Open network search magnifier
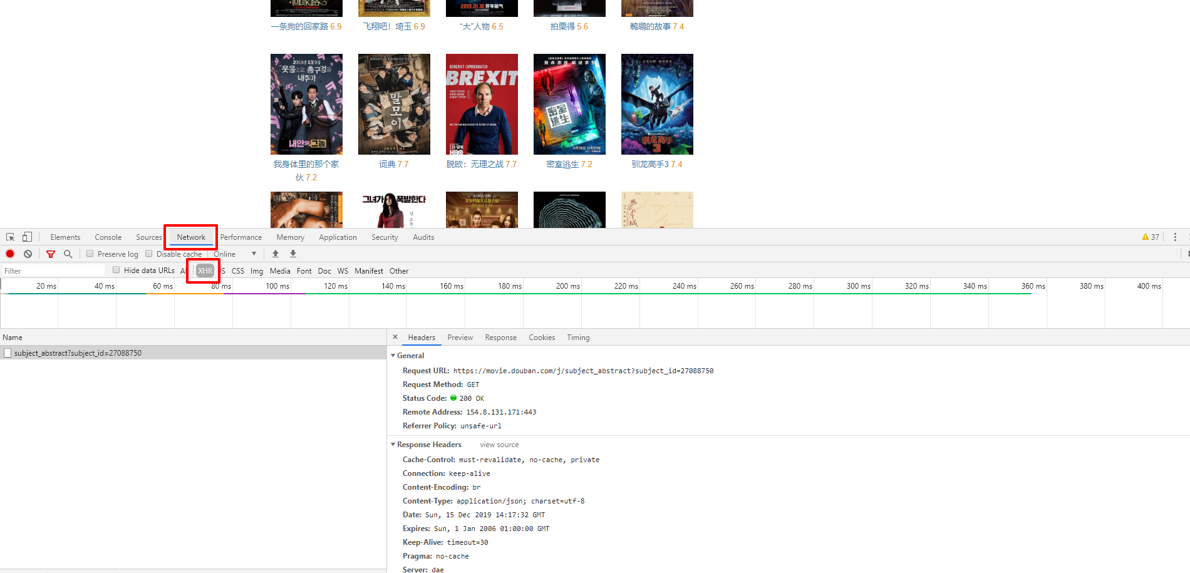Image resolution: width=1190 pixels, height=573 pixels. click(68, 254)
